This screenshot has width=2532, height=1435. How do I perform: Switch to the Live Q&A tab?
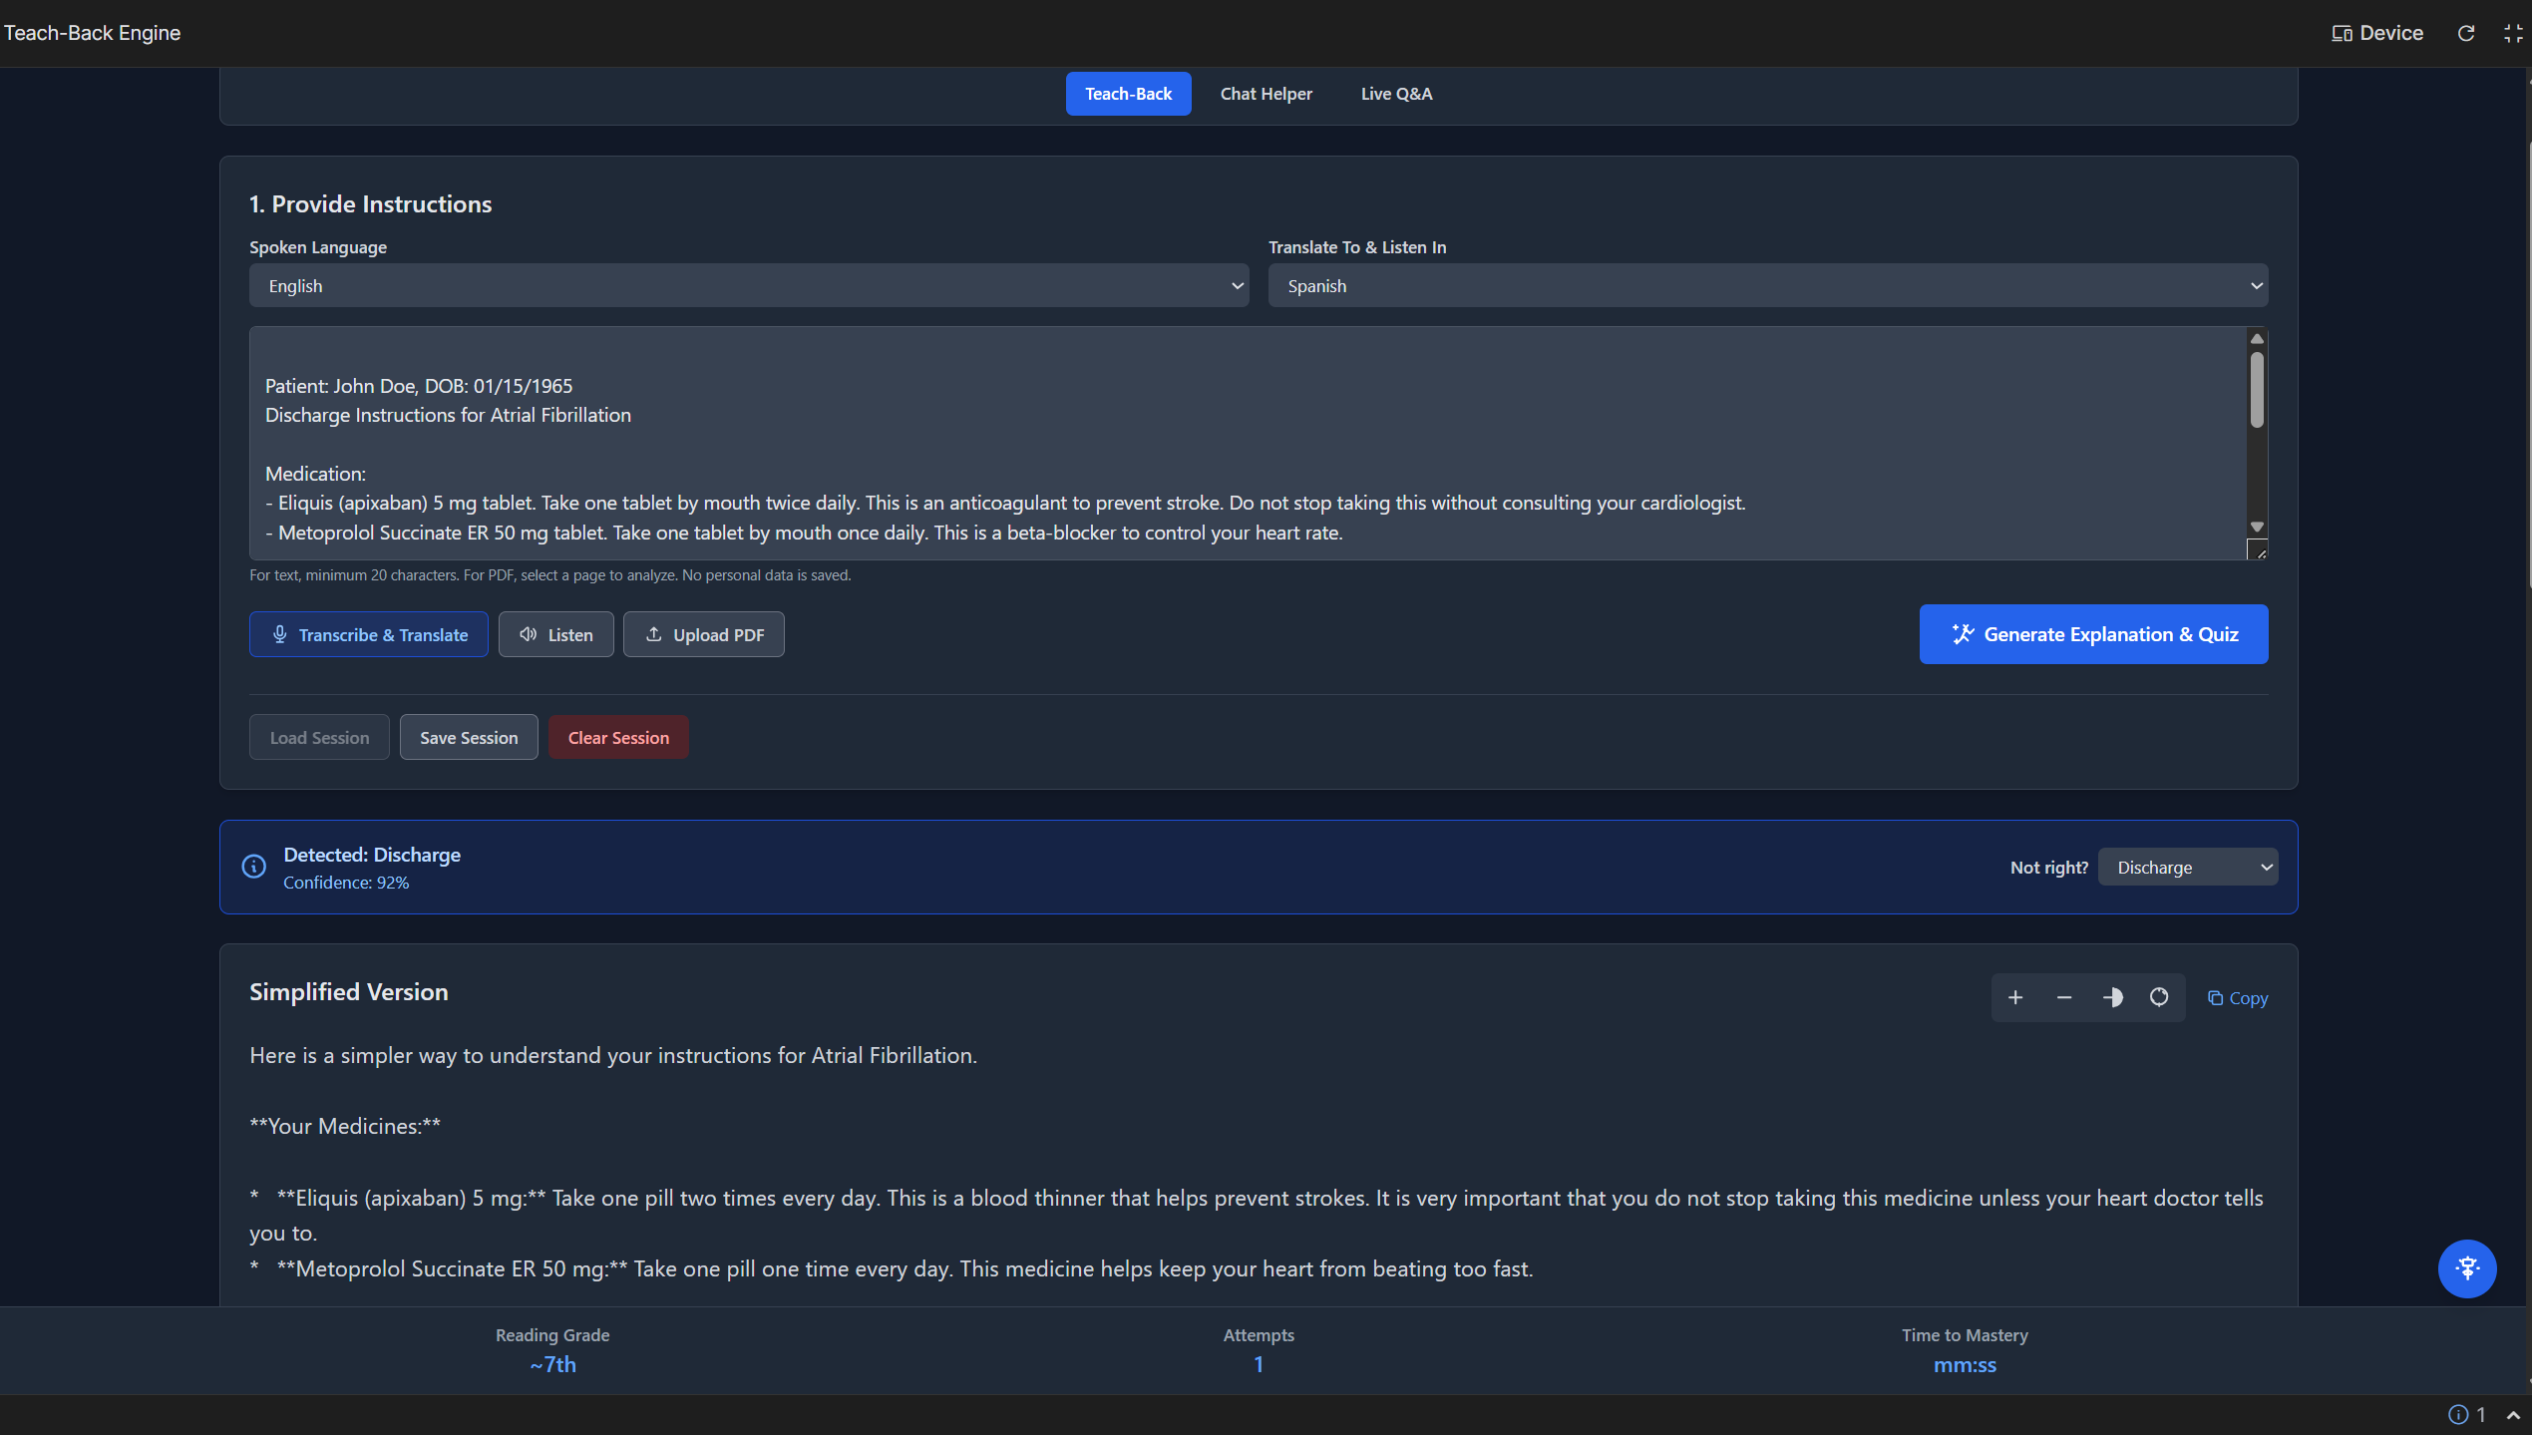1396,94
